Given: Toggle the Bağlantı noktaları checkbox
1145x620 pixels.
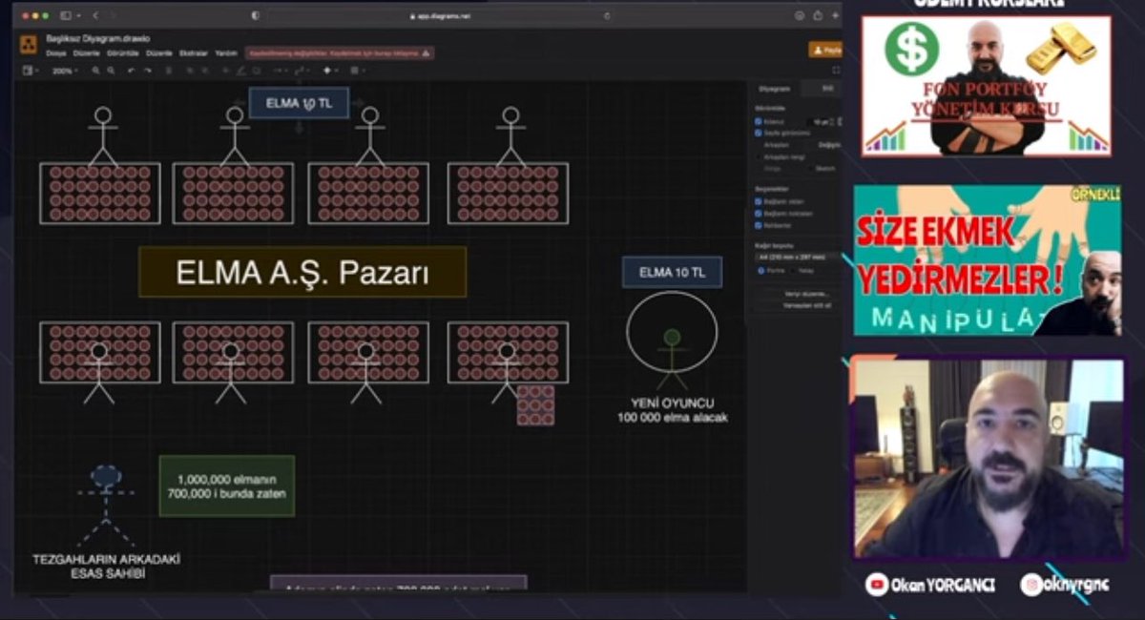Looking at the screenshot, I should pyautogui.click(x=758, y=215).
